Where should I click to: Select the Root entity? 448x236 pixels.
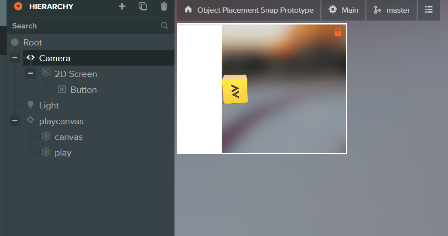coord(32,42)
